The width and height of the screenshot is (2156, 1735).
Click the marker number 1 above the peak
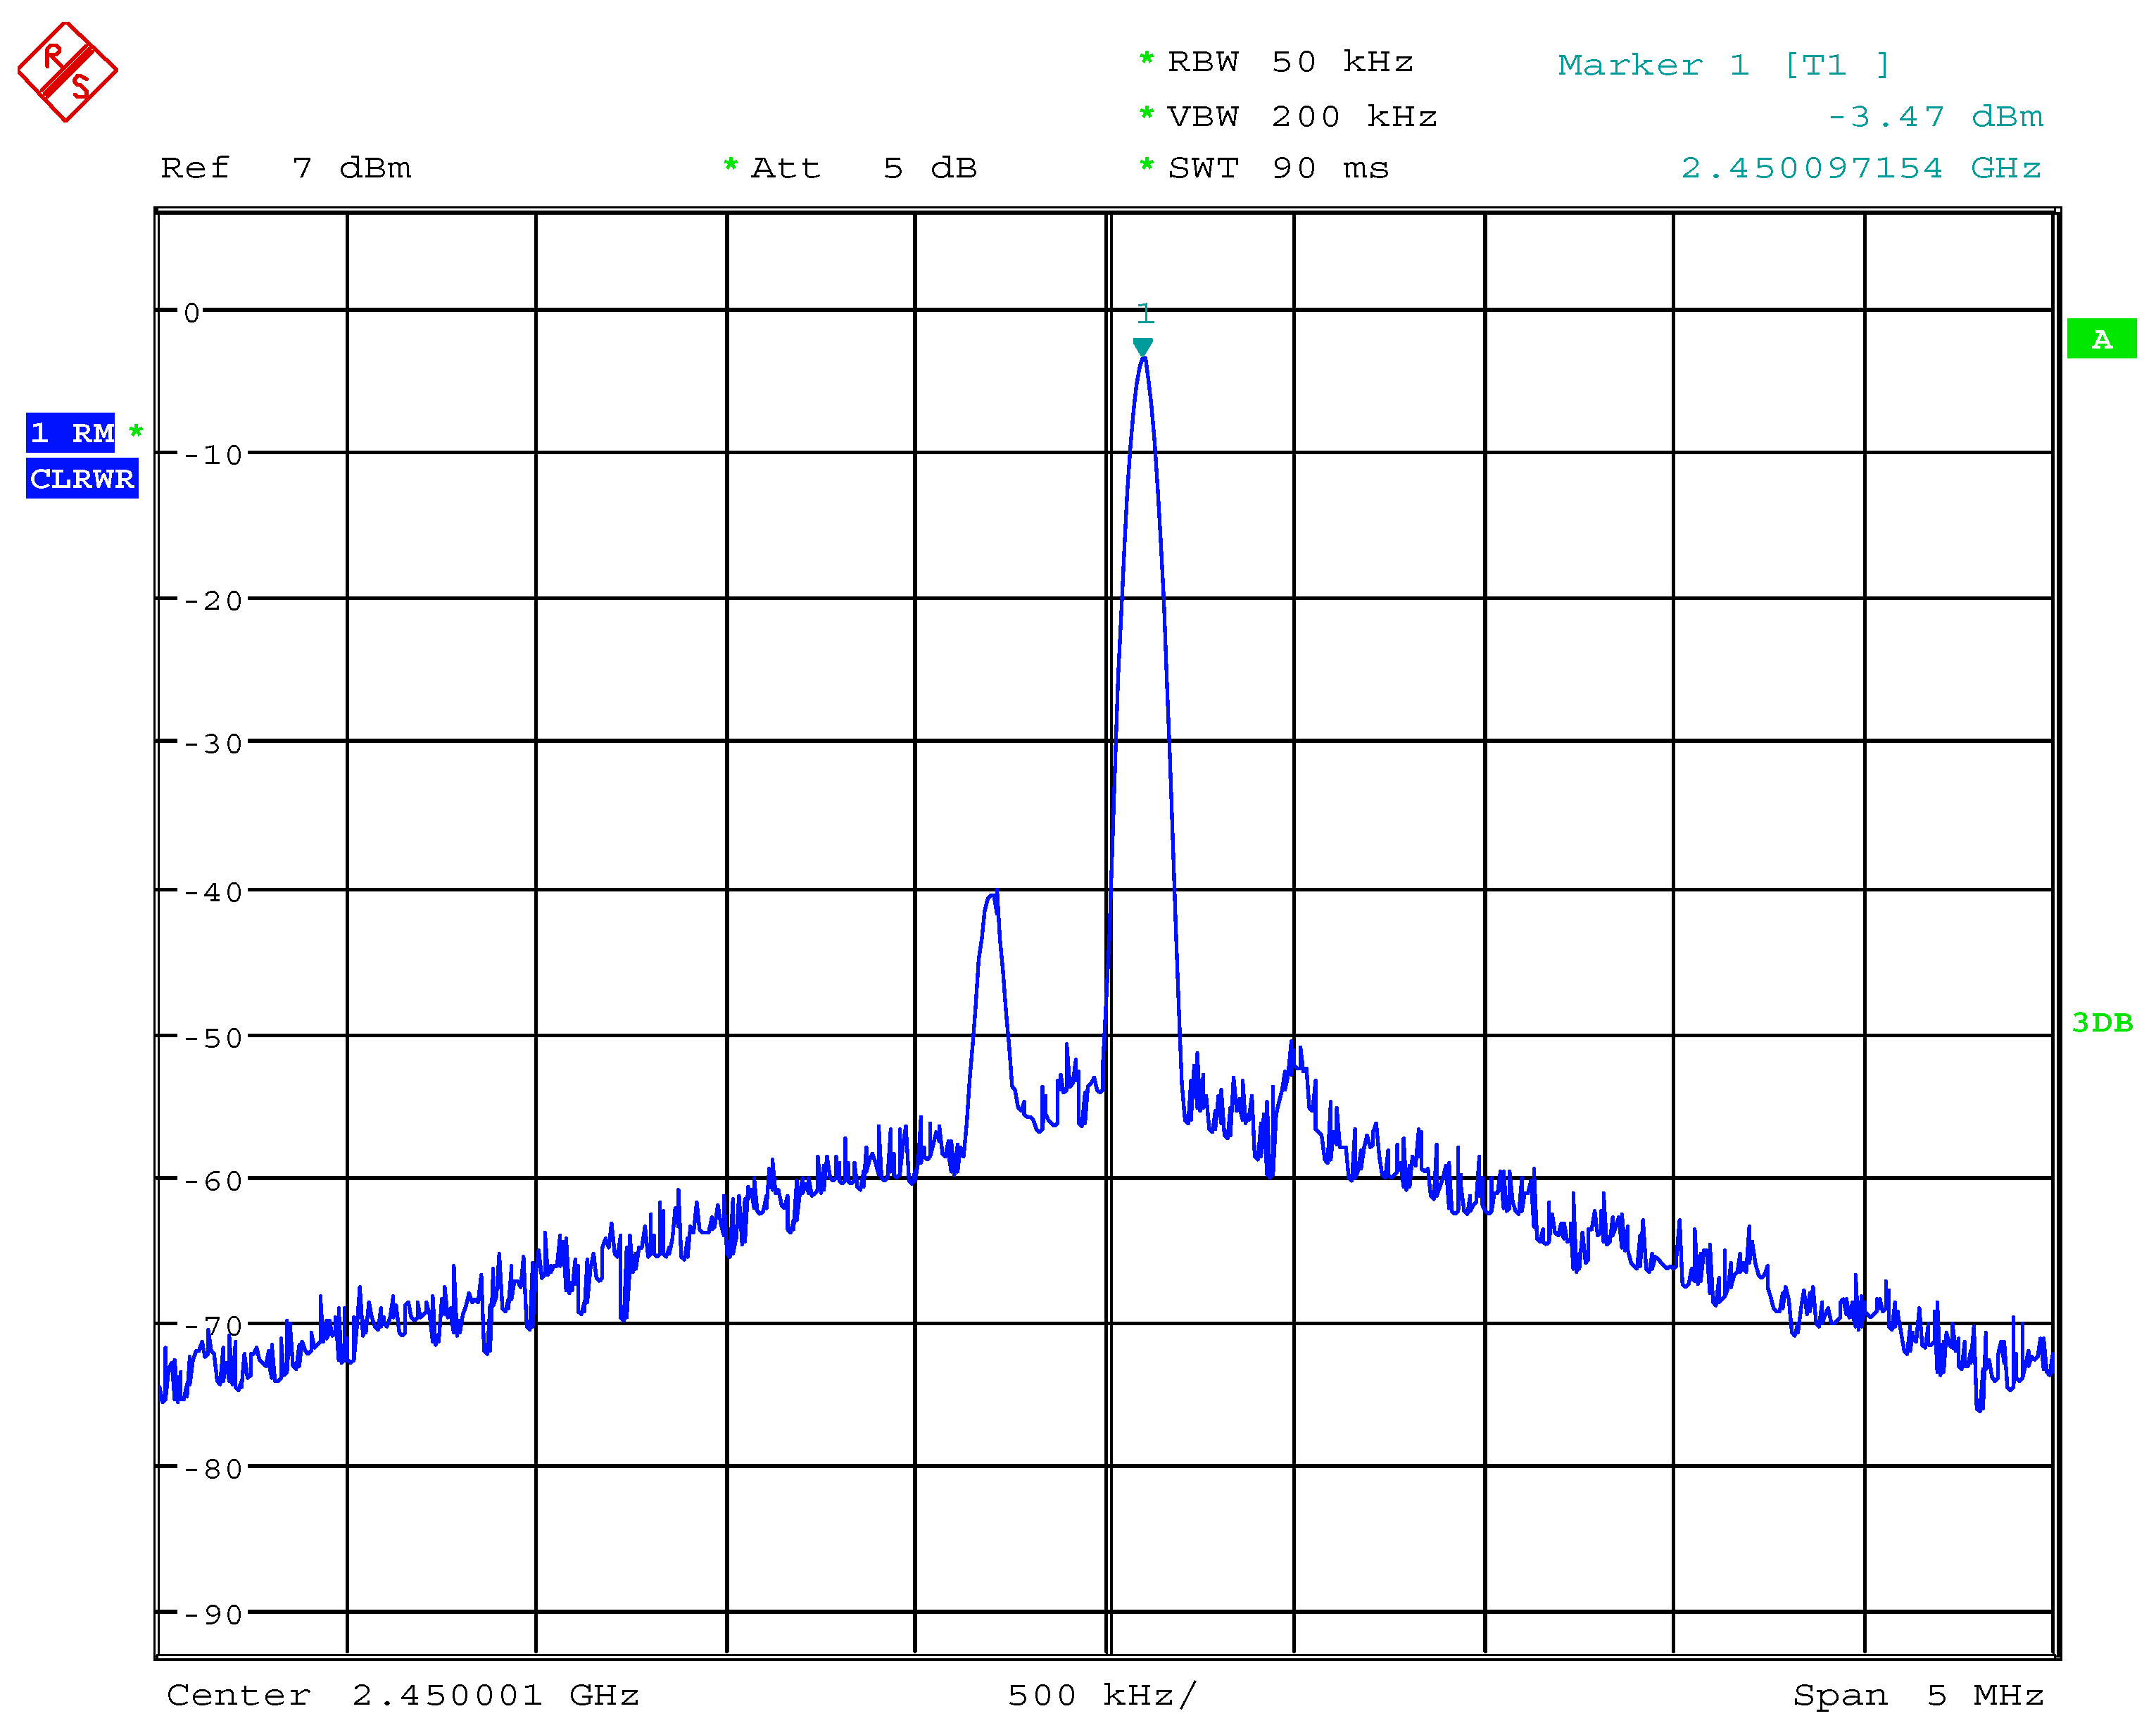[x=1146, y=314]
